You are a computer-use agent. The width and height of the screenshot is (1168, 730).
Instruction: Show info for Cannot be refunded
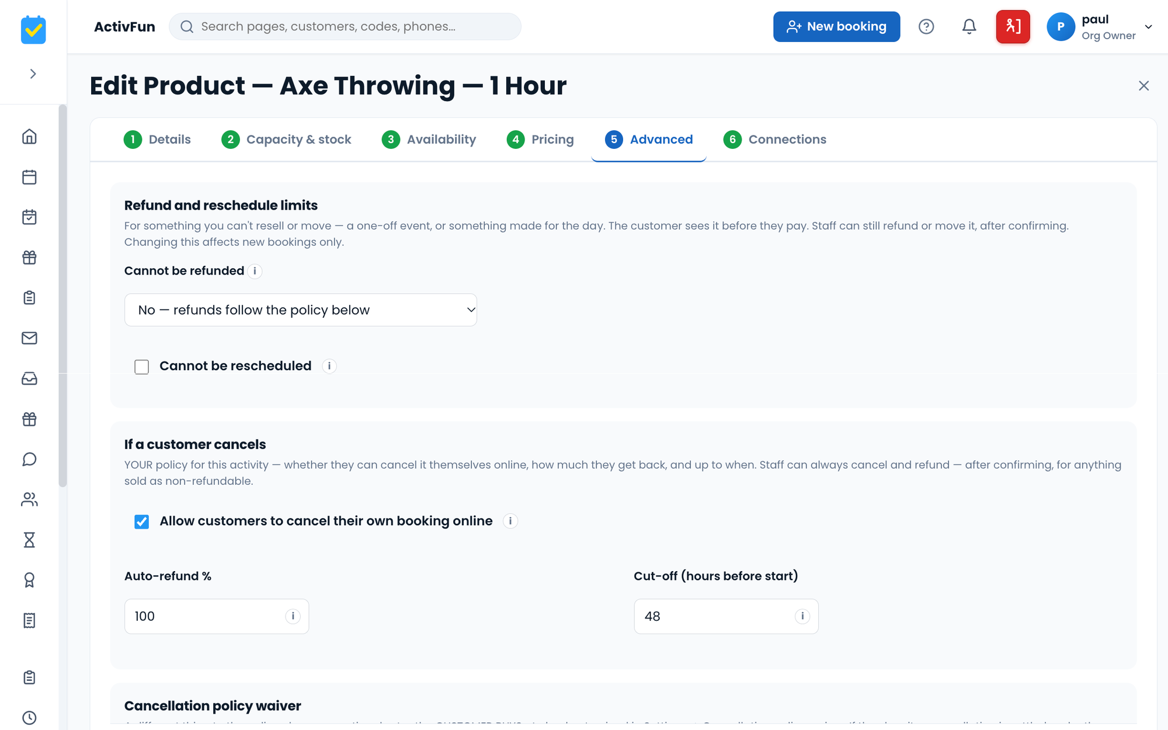[255, 271]
